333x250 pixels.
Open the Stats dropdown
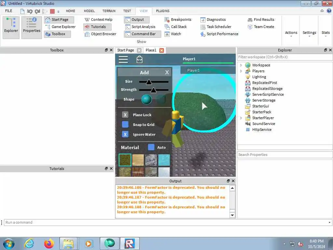[x=326, y=34]
